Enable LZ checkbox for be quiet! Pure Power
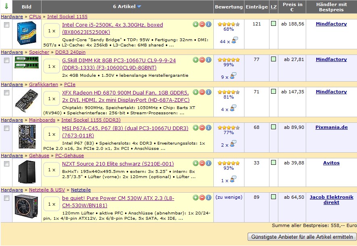Screen dimensions: 357x246 (273, 197)
